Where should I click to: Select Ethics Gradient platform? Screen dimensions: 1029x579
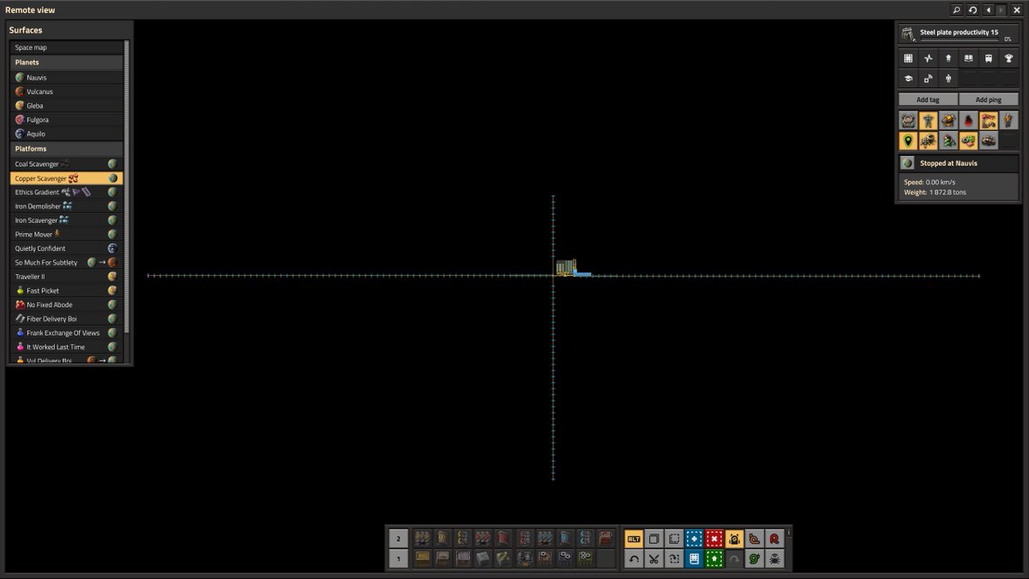67,192
